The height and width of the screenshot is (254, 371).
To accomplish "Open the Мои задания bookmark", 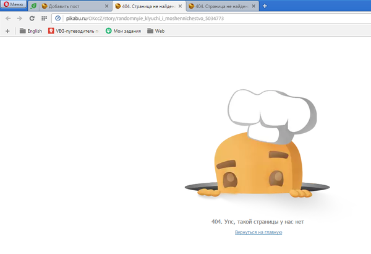I will [123, 30].
